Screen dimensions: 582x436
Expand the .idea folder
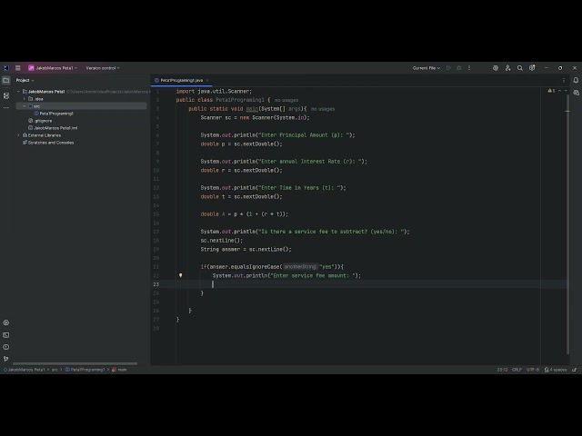(x=25, y=99)
